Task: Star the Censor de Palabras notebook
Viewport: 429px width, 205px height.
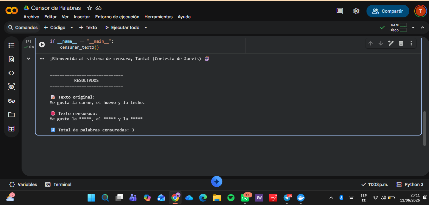Action: [x=90, y=8]
